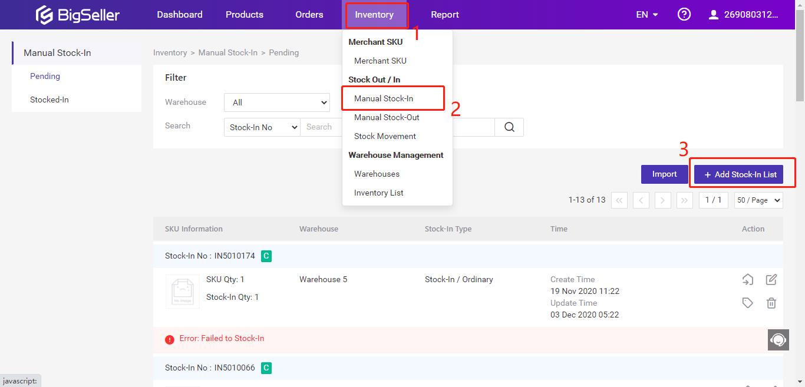Expand the EN language dropdown
805x387 pixels.
pos(647,15)
